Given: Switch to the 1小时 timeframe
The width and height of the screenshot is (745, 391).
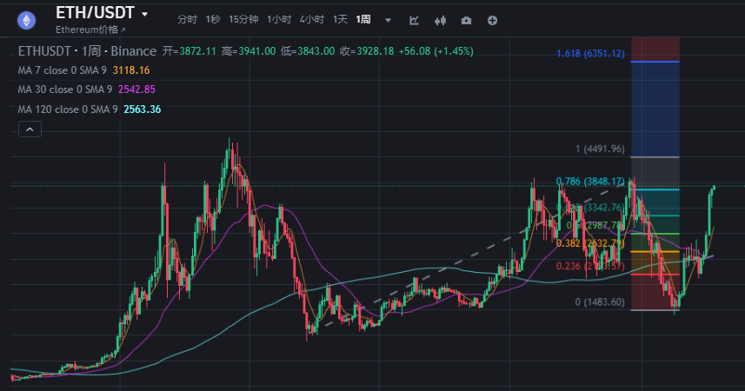Looking at the screenshot, I should pyautogui.click(x=279, y=19).
